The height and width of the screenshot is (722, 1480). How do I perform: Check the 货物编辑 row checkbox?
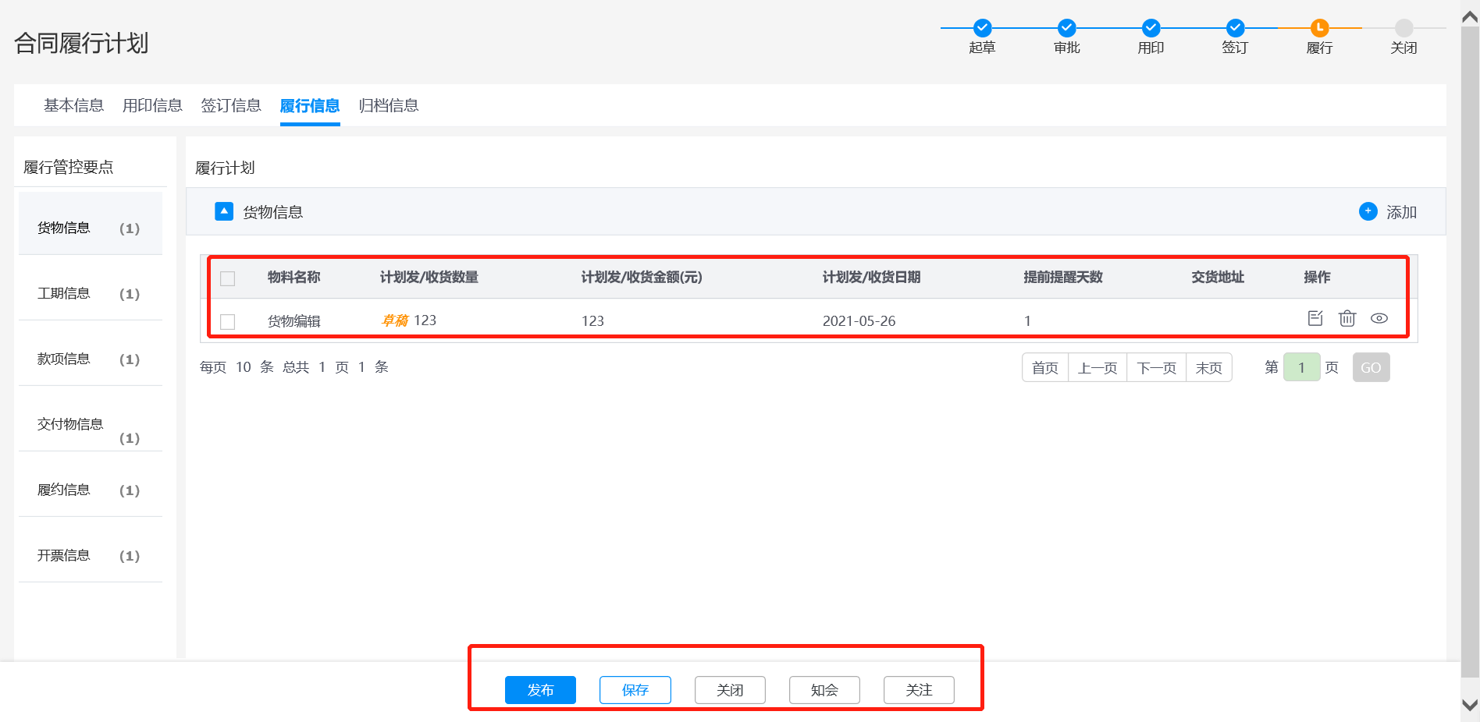pos(228,321)
